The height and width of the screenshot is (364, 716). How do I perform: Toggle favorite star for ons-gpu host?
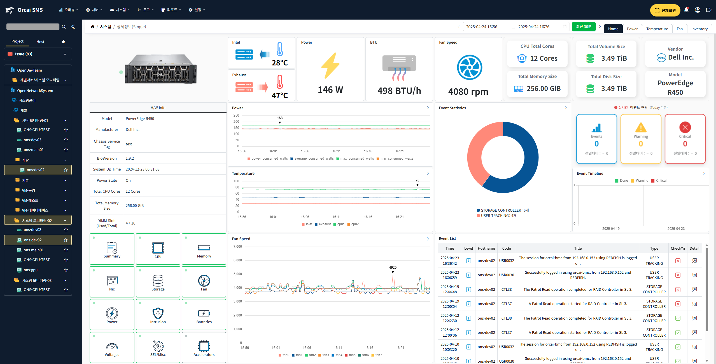click(66, 270)
